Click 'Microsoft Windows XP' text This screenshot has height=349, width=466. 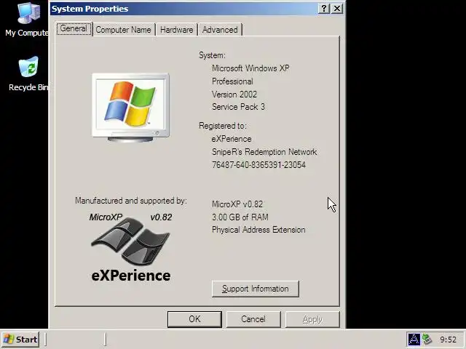(250, 68)
